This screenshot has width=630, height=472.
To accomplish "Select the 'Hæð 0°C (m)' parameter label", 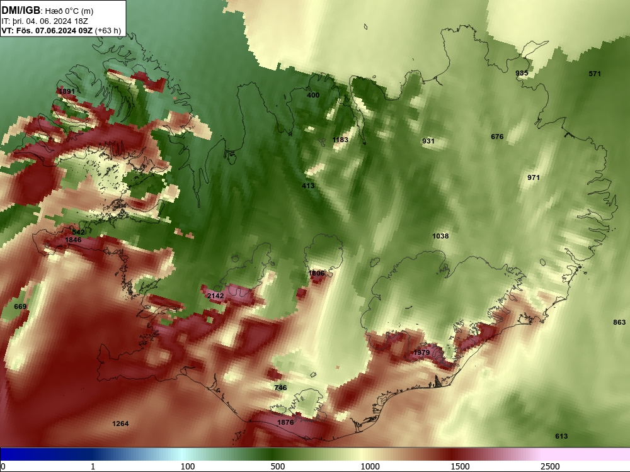I will point(69,11).
